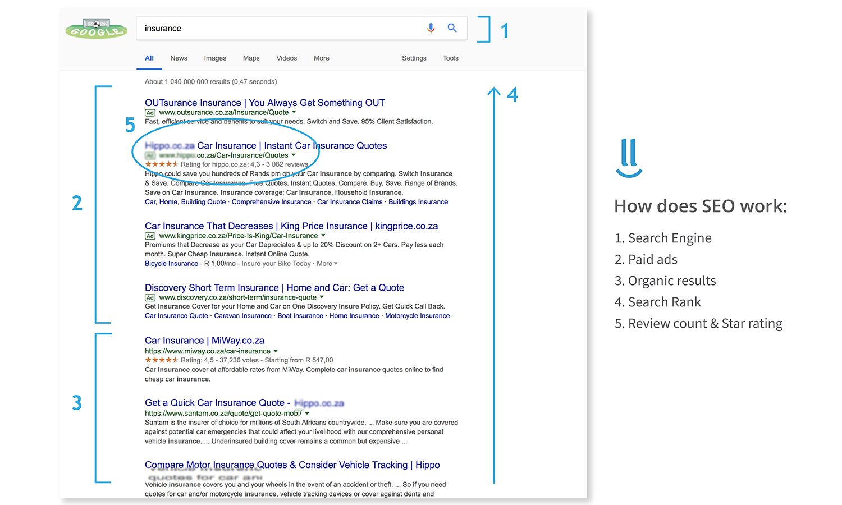Open the dropdown arrow after kingprice.co.za URL
Screen dimensions: 842x505
(323, 236)
